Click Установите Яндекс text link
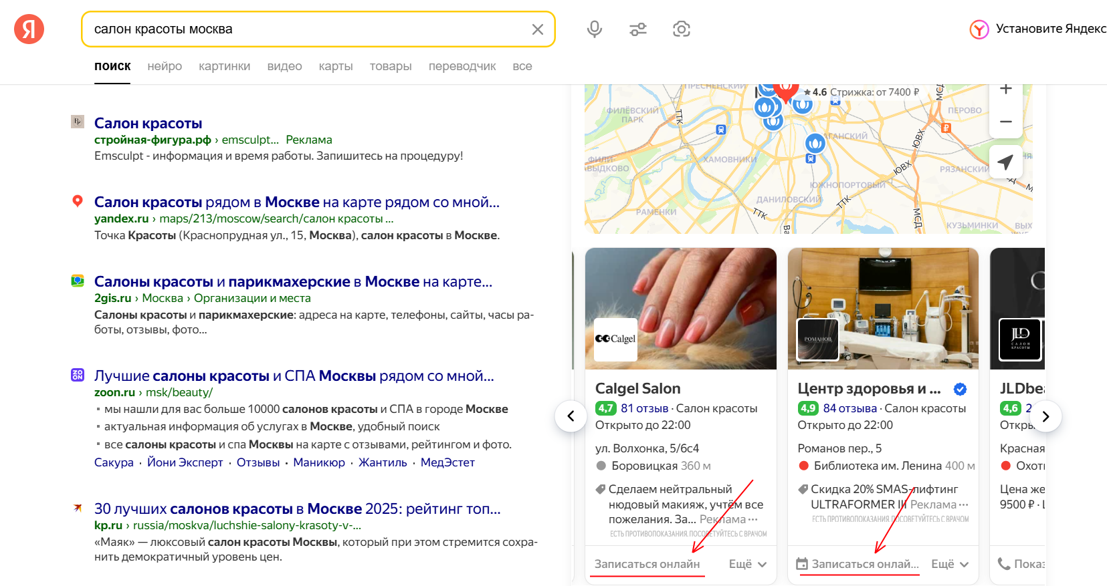 click(1051, 29)
